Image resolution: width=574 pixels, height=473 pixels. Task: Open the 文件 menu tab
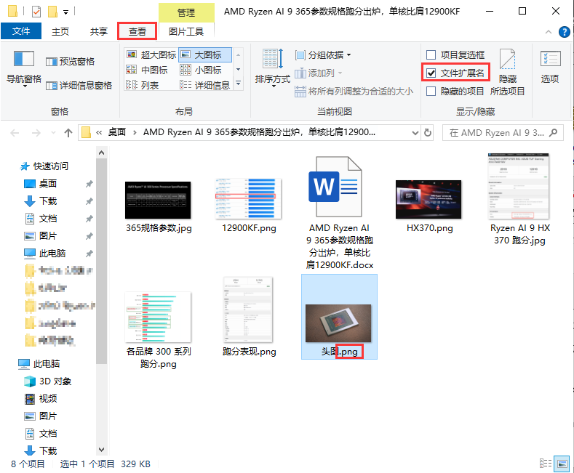coord(21,31)
